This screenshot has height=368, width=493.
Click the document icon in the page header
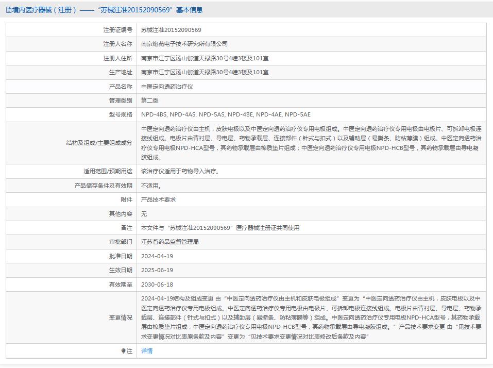(8, 10)
